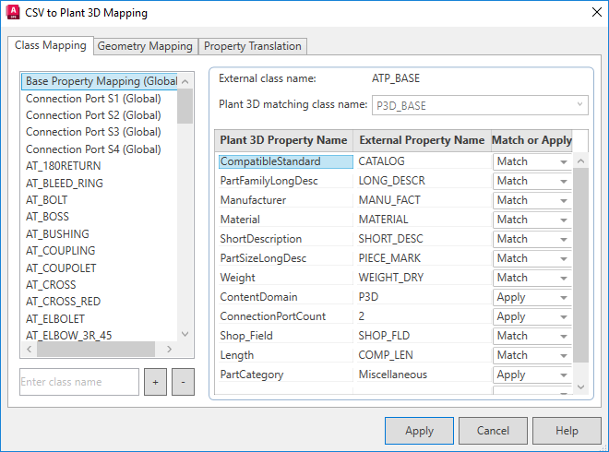This screenshot has width=609, height=452.
Task: Open Match dropdown for PartFamilyLongDesc row
Action: [x=532, y=181]
